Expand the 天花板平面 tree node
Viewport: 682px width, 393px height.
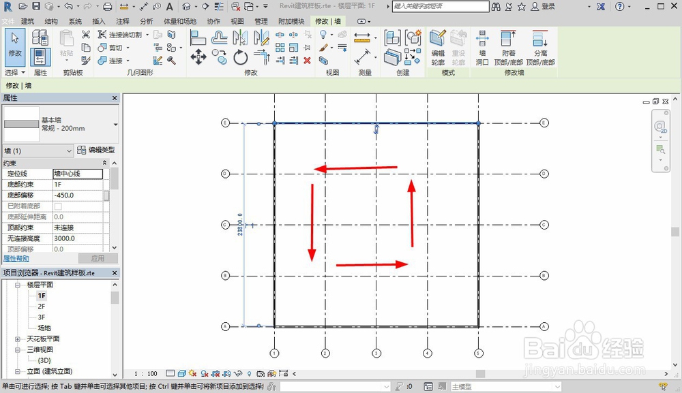(18, 339)
